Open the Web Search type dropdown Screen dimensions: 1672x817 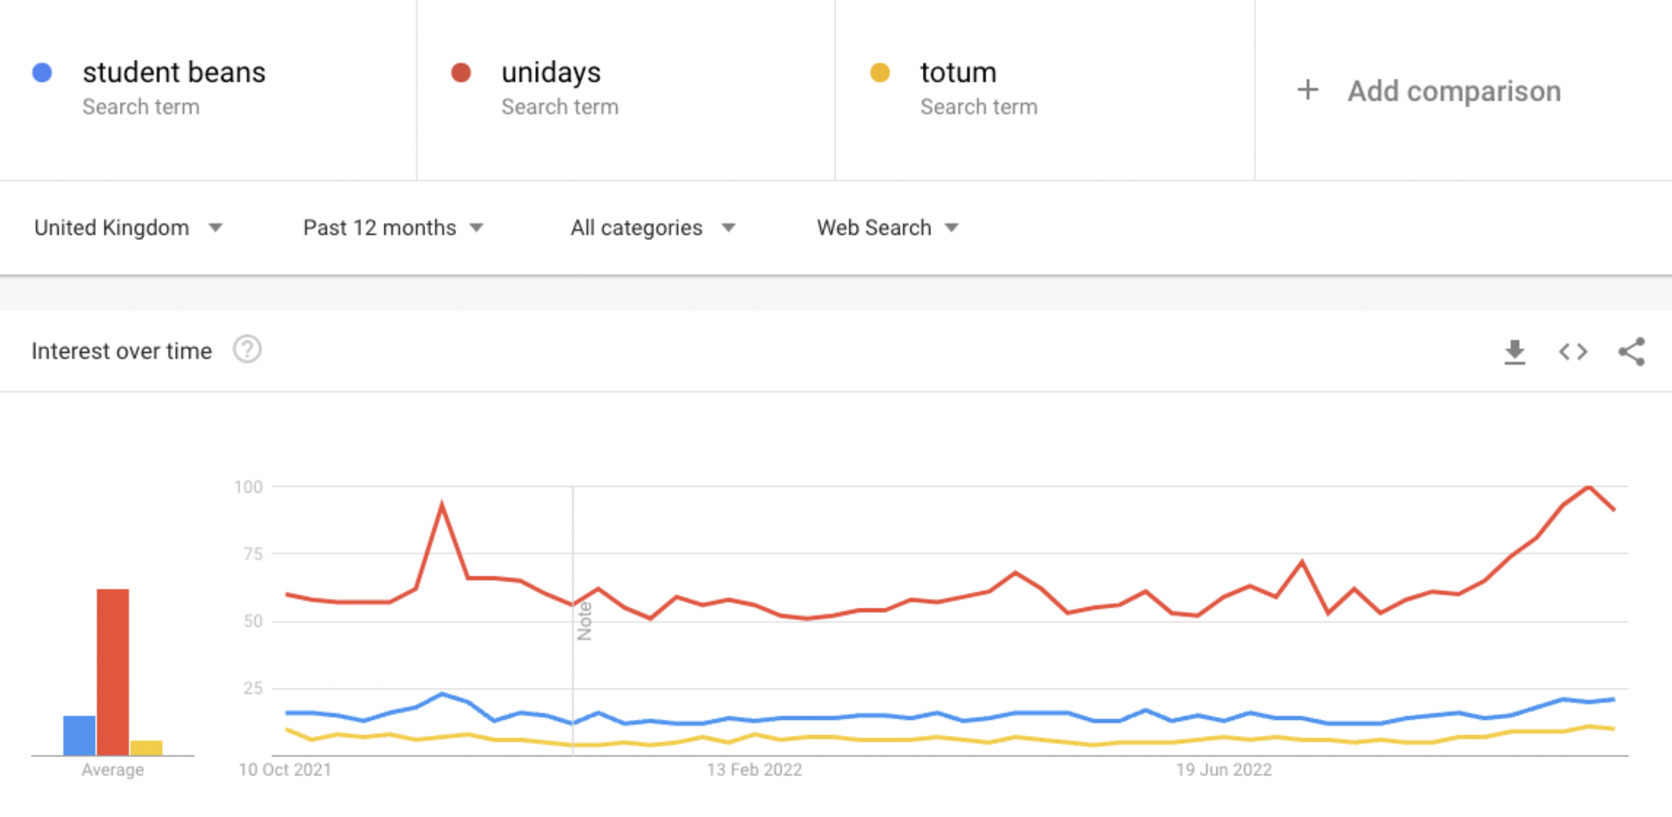pyautogui.click(x=887, y=228)
